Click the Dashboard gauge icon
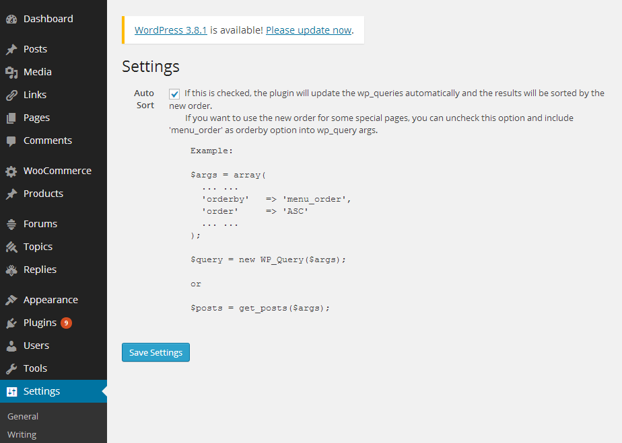Screen dimensions: 622x443 pyautogui.click(x=11, y=19)
